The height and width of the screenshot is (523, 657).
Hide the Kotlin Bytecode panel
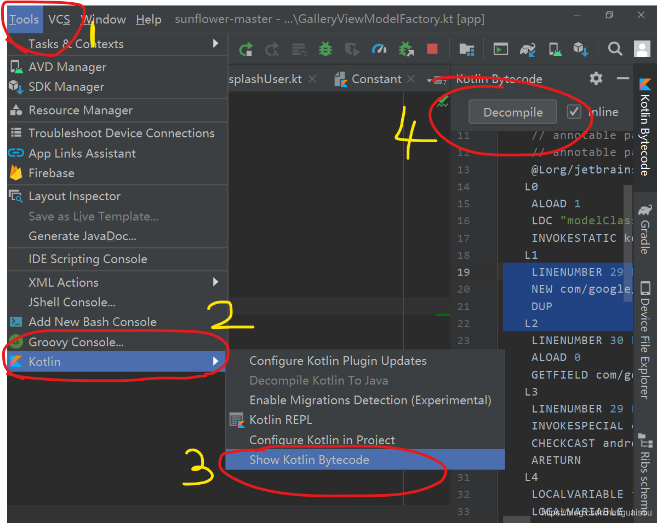pyautogui.click(x=623, y=78)
